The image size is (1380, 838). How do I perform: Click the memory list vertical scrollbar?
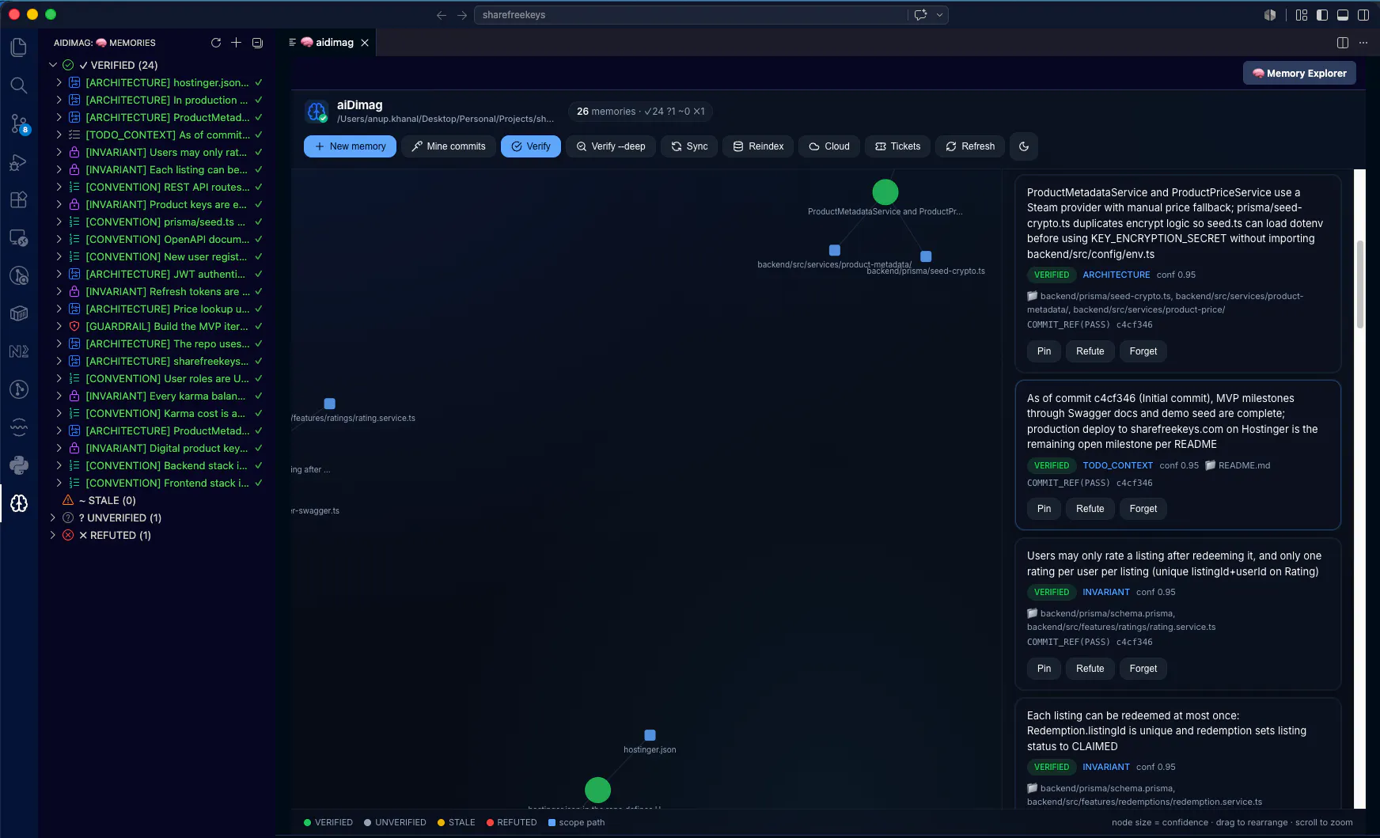click(1360, 285)
